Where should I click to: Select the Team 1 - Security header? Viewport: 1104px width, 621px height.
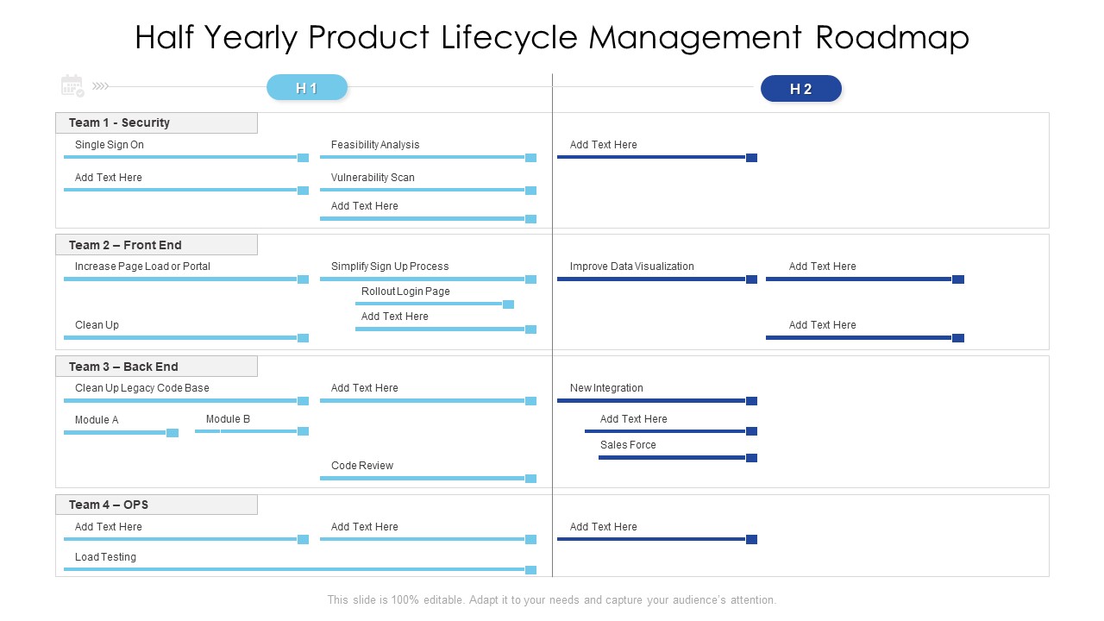pos(156,122)
